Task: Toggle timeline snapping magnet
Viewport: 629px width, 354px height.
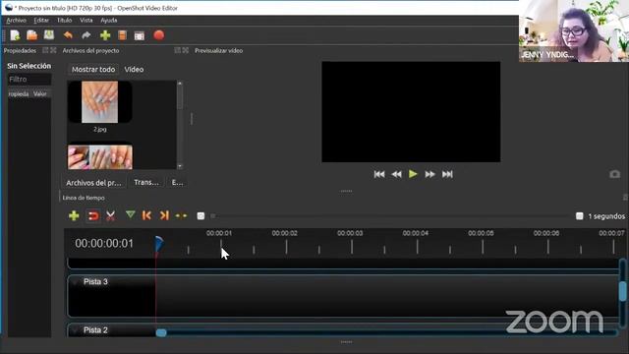Action: point(93,216)
